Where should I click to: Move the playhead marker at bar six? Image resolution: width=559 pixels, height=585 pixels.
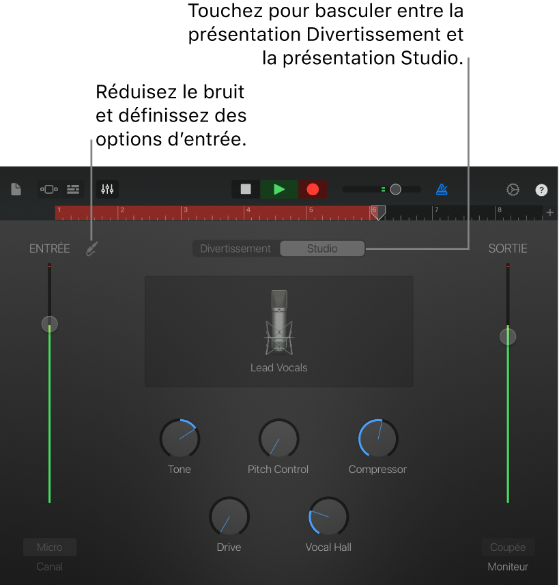(x=378, y=212)
